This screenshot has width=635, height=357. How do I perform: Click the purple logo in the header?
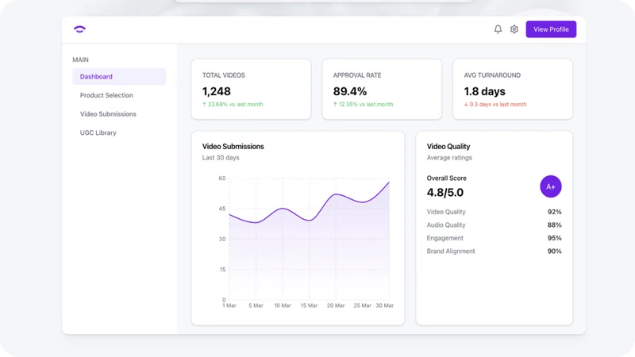click(79, 29)
